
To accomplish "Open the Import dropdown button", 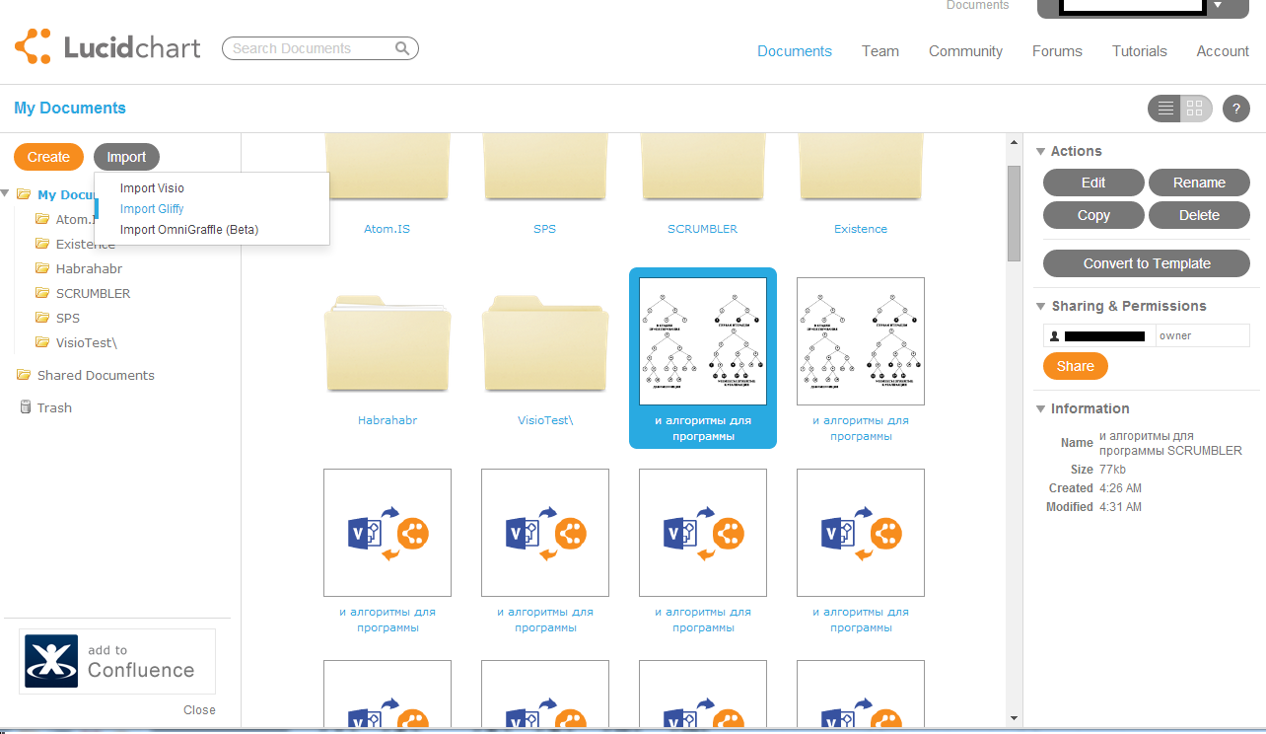I will coord(126,157).
